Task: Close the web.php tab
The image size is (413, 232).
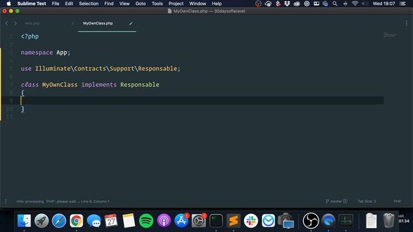Action: (x=72, y=23)
